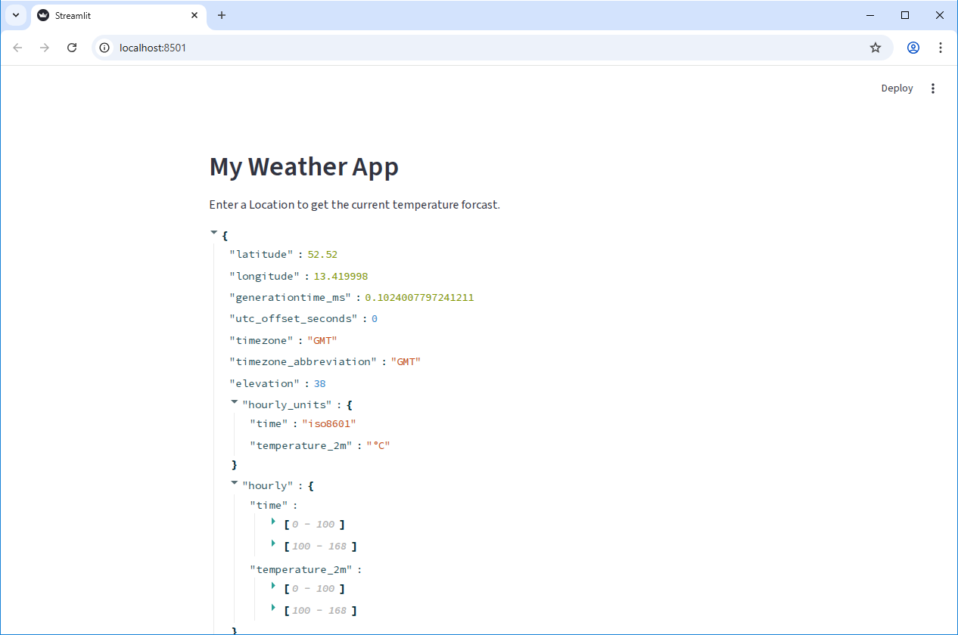This screenshot has height=635, width=958.
Task: Collapse the hourly object
Action: (234, 482)
